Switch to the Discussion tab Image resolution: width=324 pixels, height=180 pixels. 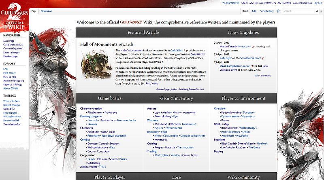pyautogui.click(x=46, y=11)
